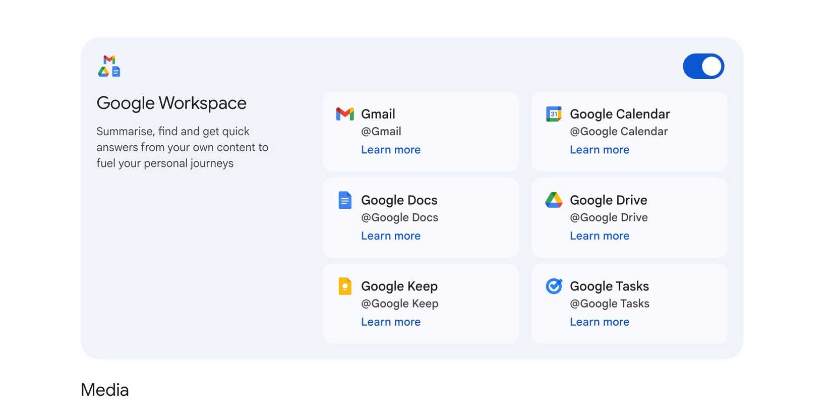Open Learn more under Google Tasks
Image resolution: width=832 pixels, height=413 pixels.
pos(600,322)
